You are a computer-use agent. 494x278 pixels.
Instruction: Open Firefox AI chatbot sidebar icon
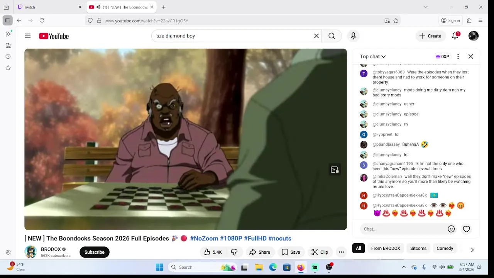click(x=8, y=34)
